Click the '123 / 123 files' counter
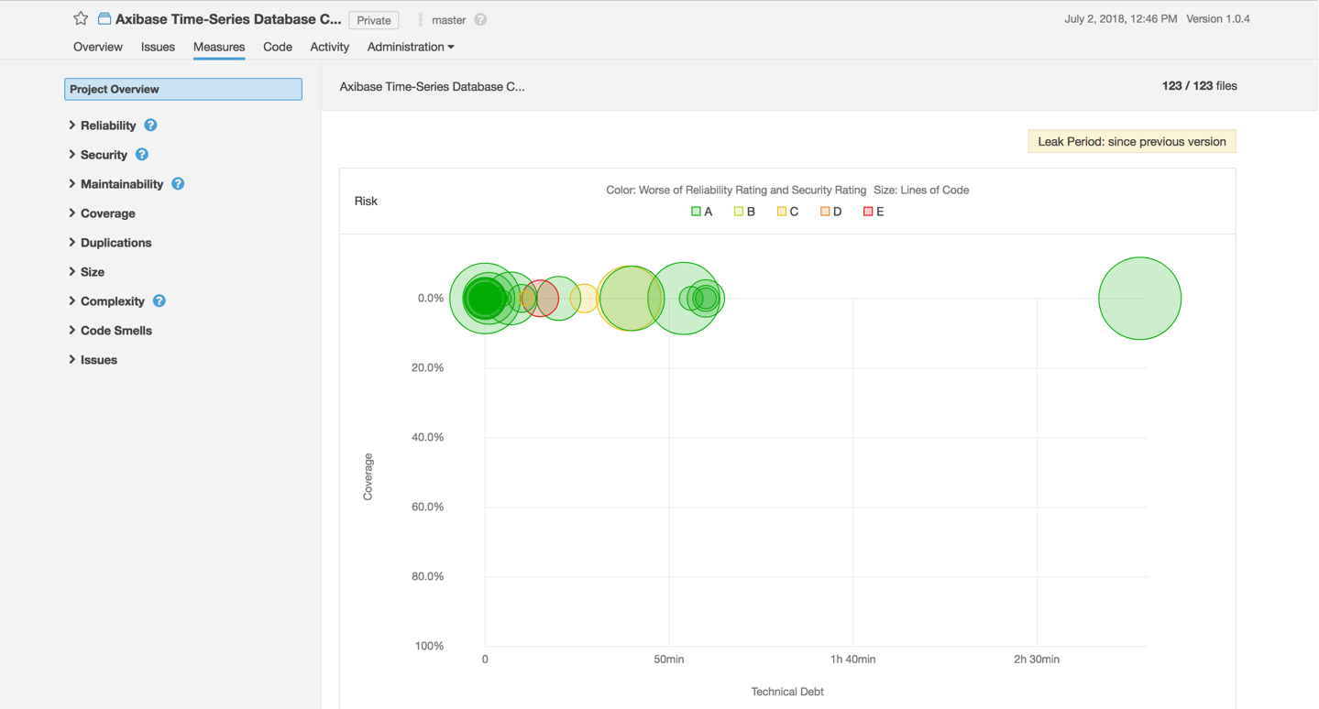This screenshot has height=709, width=1319. [1199, 86]
